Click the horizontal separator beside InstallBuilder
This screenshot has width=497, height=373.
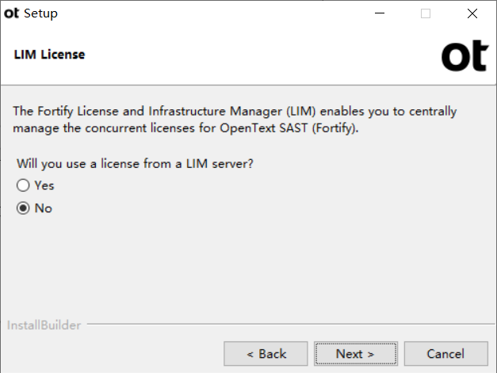tap(291, 324)
